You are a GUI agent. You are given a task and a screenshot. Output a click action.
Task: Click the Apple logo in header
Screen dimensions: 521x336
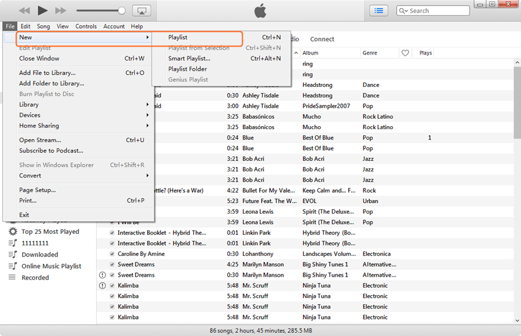point(260,10)
